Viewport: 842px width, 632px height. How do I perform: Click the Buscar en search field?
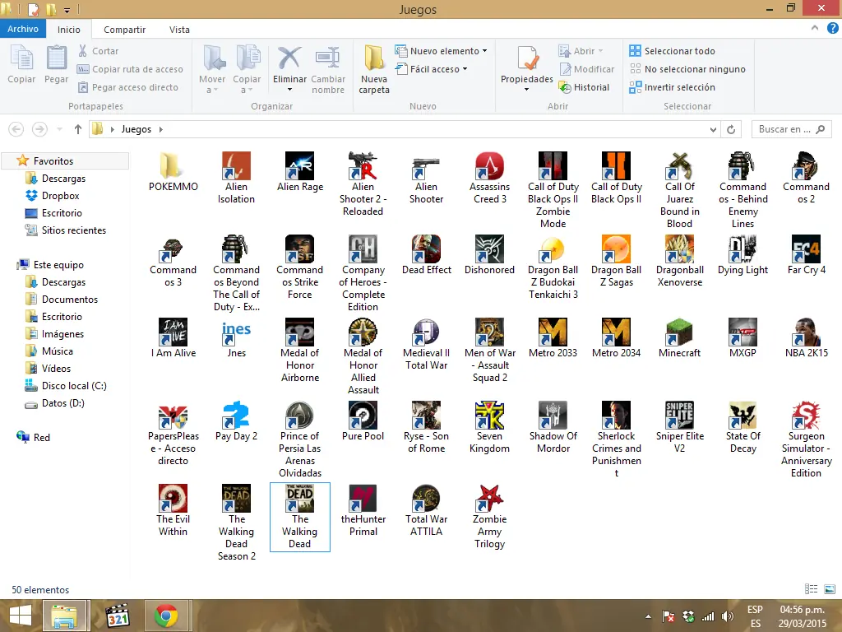[x=792, y=129]
